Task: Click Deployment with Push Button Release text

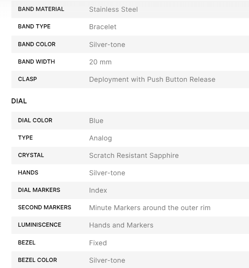Action: (x=152, y=79)
